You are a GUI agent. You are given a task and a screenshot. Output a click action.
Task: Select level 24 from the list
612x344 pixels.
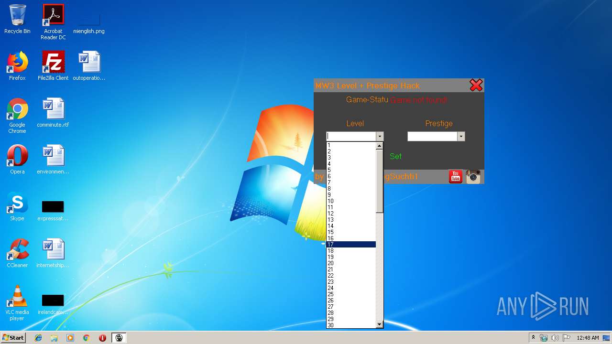(x=351, y=288)
